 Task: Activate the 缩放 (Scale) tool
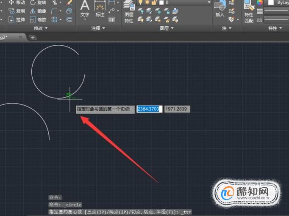[38, 19]
